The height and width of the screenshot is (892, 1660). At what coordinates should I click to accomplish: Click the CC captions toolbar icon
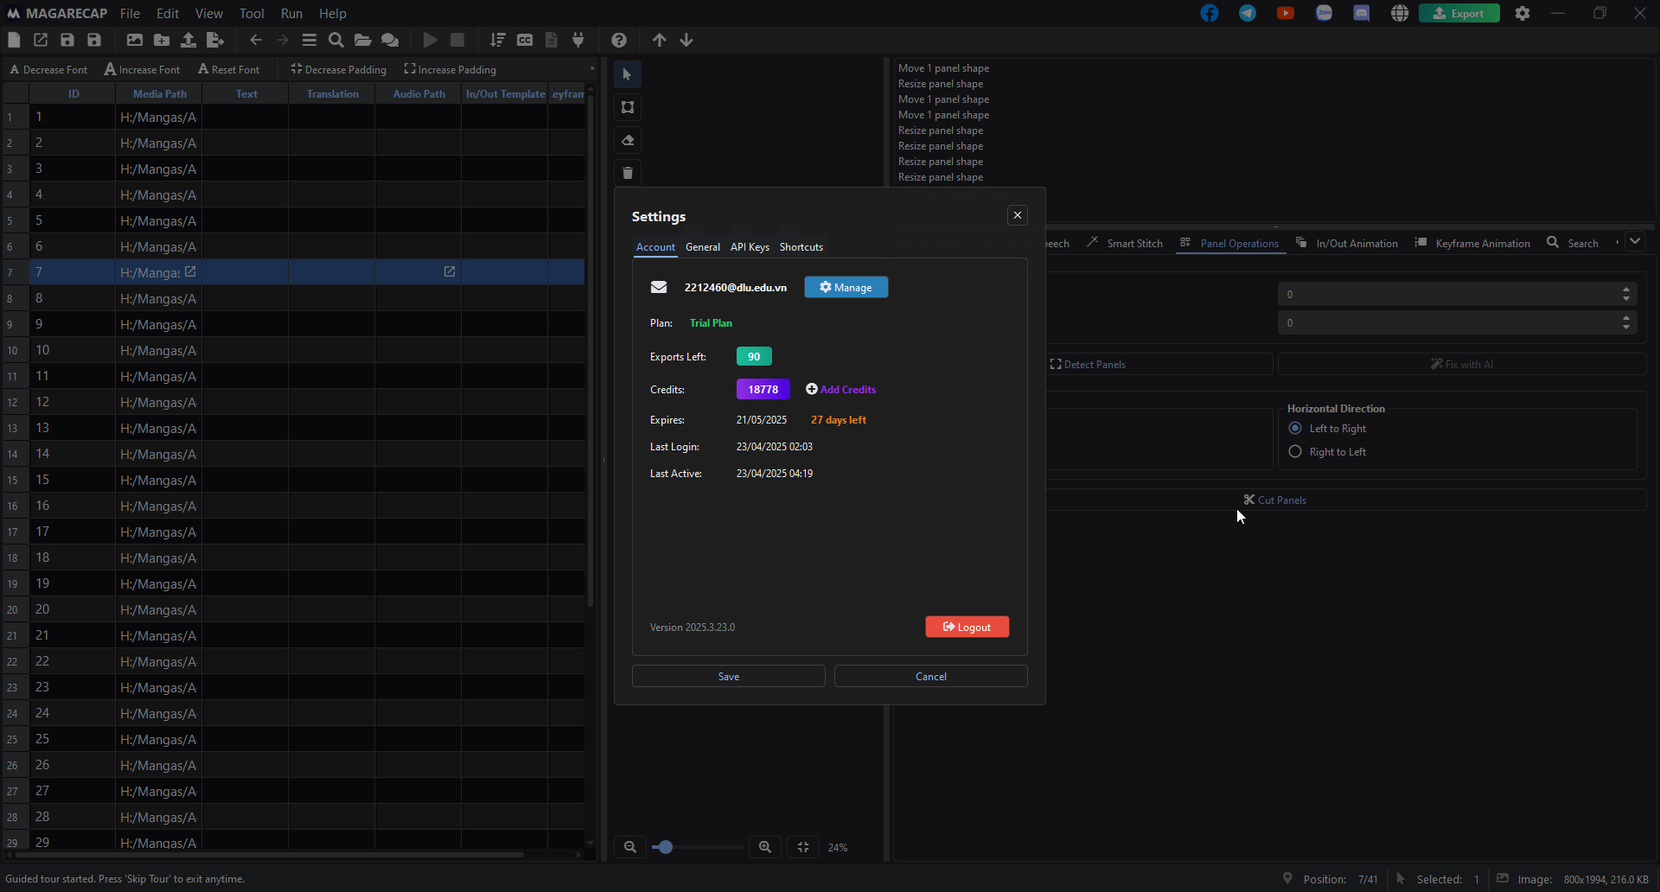click(525, 40)
